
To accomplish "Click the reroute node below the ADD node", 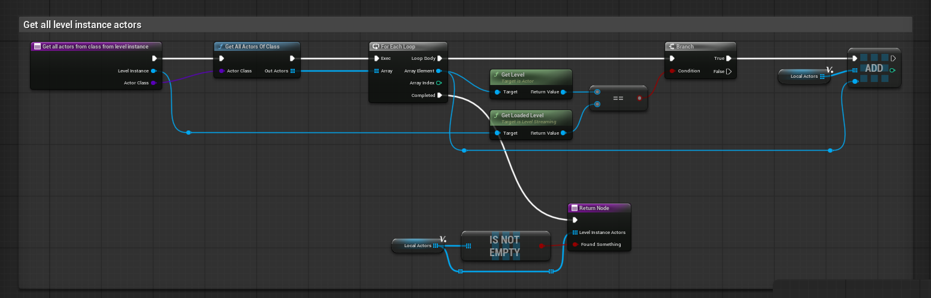I will (830, 150).
